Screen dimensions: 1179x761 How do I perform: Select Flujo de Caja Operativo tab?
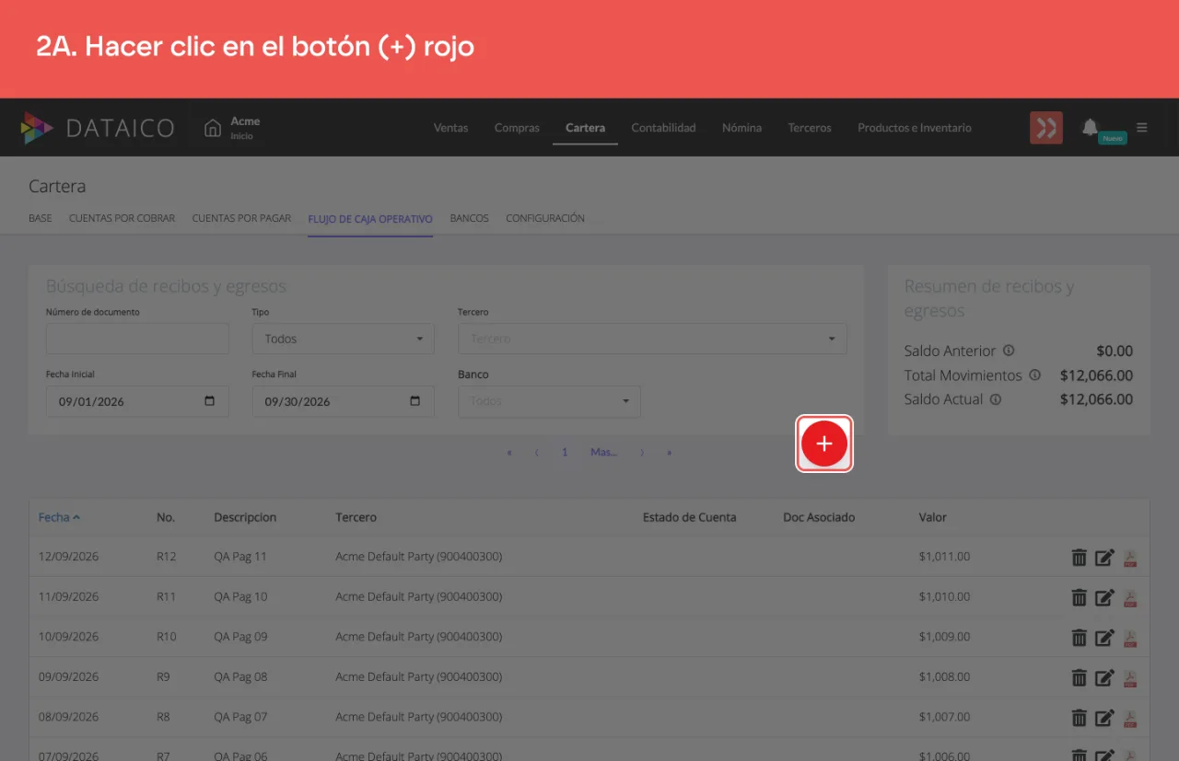point(370,219)
